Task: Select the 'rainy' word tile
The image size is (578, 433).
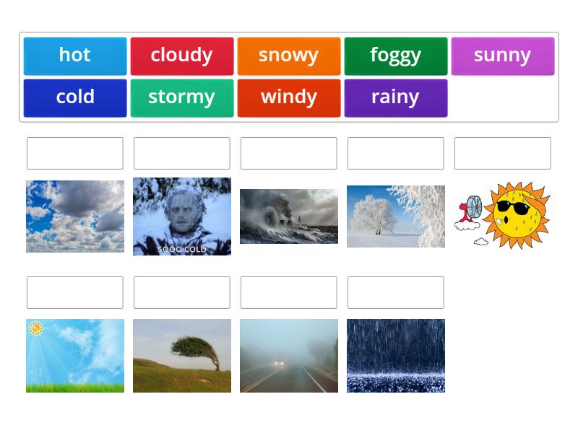Action: (395, 97)
